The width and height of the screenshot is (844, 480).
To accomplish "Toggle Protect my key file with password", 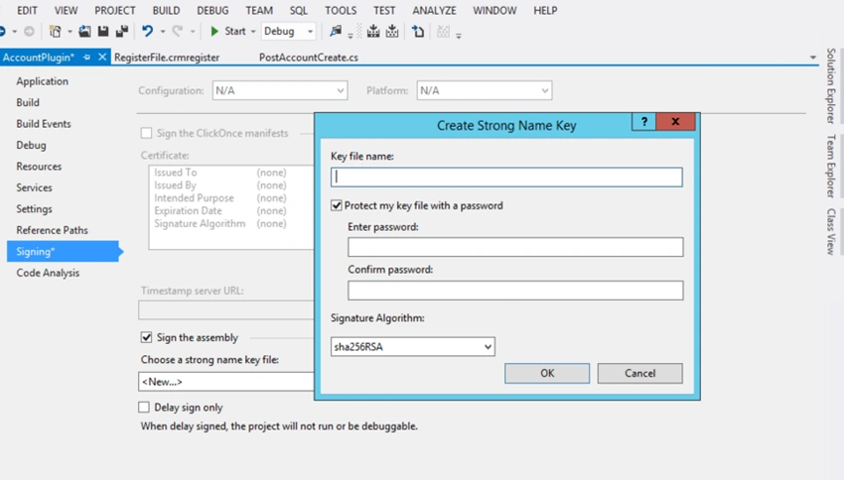I will click(337, 205).
